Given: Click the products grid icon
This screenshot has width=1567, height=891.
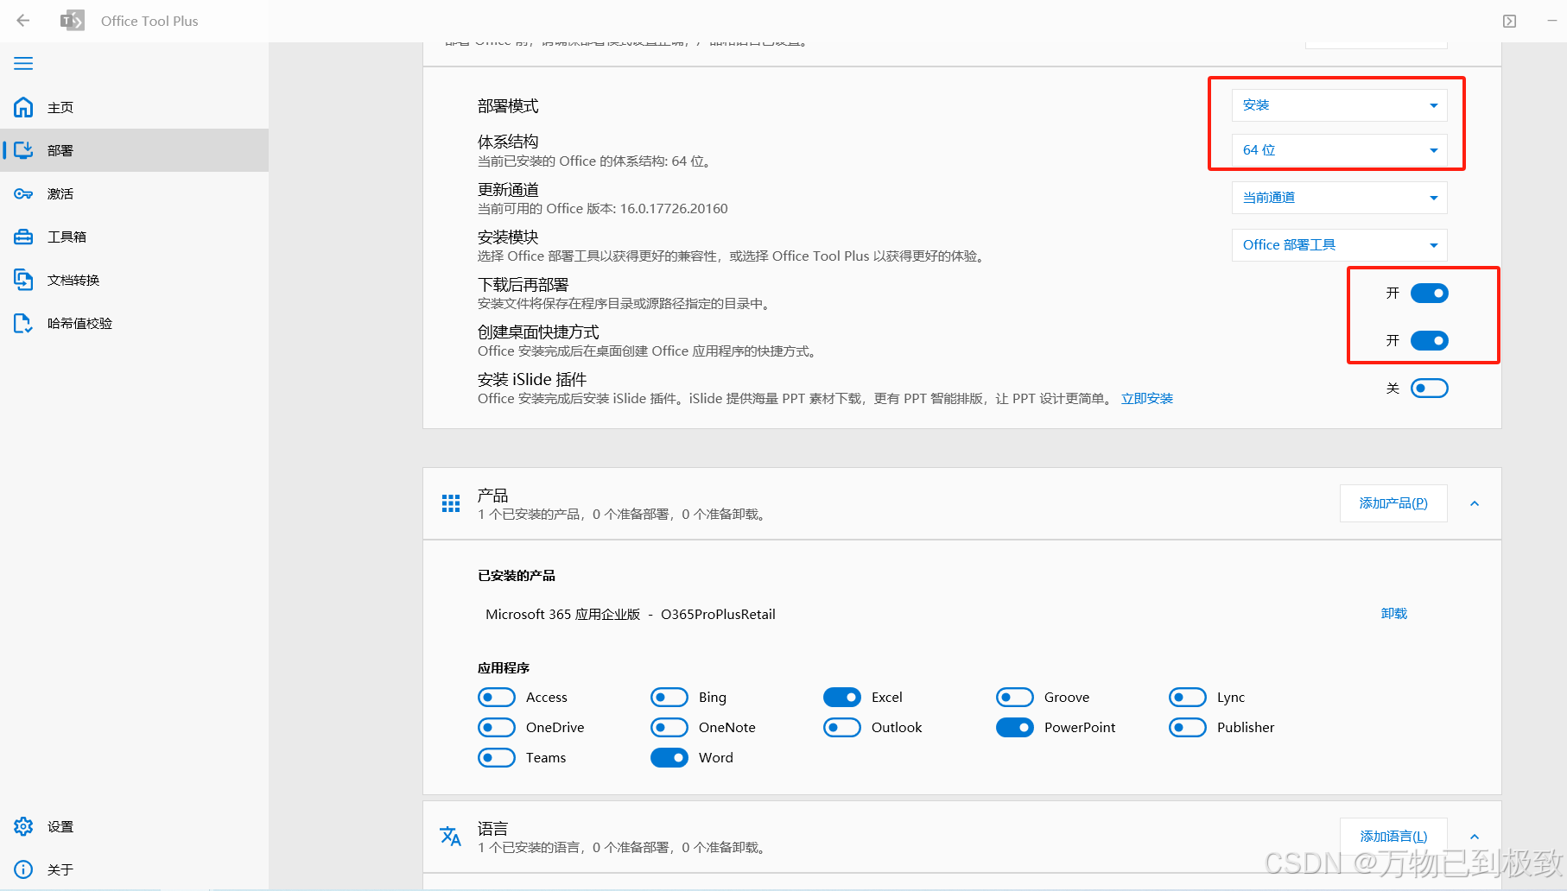Looking at the screenshot, I should pyautogui.click(x=451, y=503).
